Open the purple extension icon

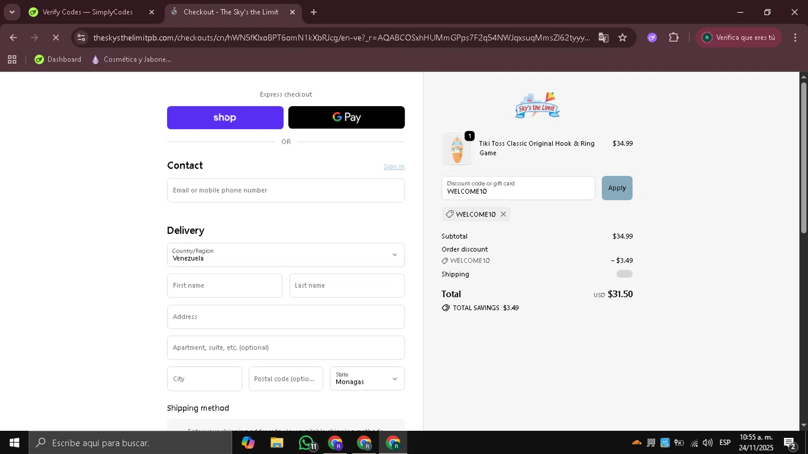click(652, 38)
